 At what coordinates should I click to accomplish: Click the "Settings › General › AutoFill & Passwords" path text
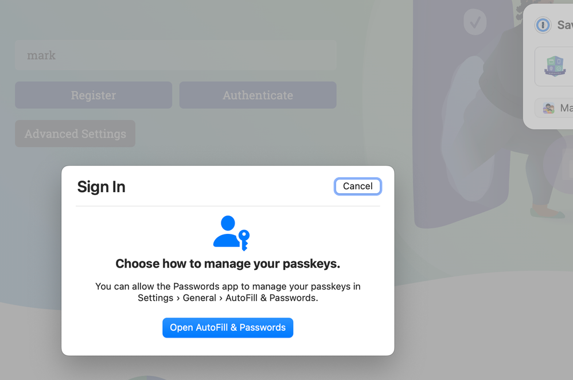(228, 298)
